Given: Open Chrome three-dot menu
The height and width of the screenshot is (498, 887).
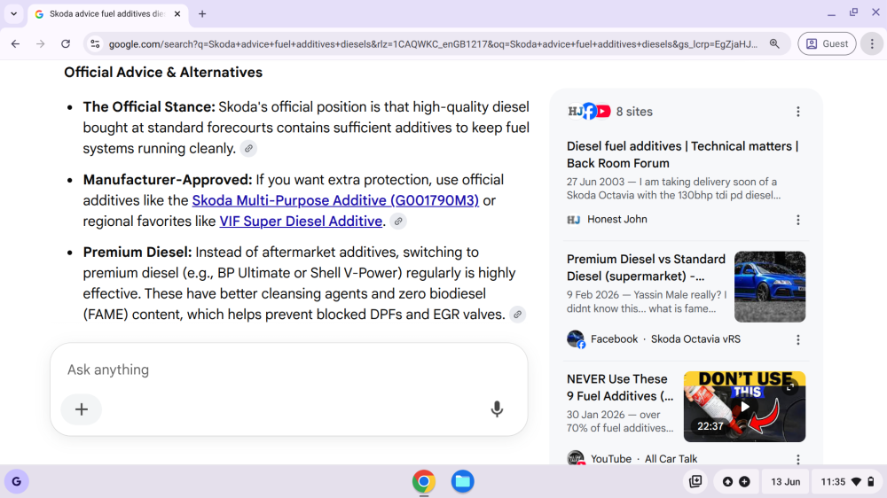Looking at the screenshot, I should coord(872,43).
